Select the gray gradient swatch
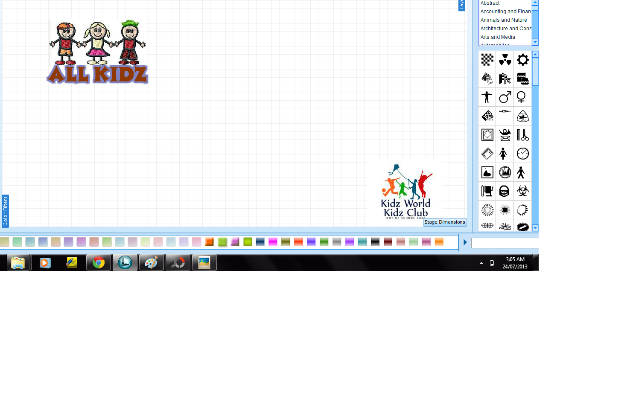The height and width of the screenshot is (396, 630). (x=337, y=242)
